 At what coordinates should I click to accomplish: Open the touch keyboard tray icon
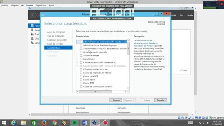coord(190,123)
